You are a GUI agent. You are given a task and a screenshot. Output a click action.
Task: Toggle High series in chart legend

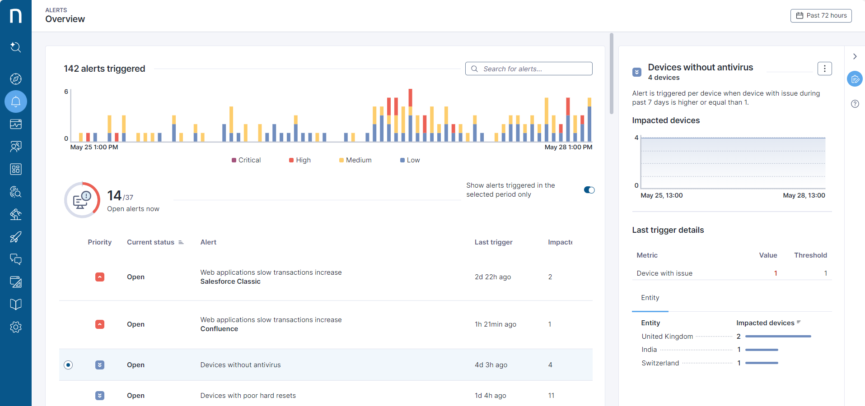300,160
